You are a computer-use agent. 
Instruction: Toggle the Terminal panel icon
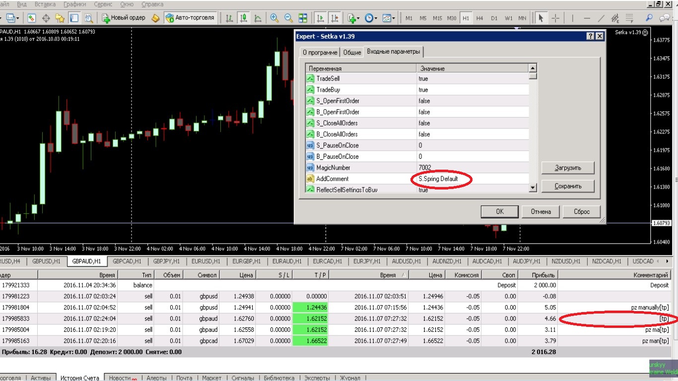pyautogui.click(x=74, y=18)
